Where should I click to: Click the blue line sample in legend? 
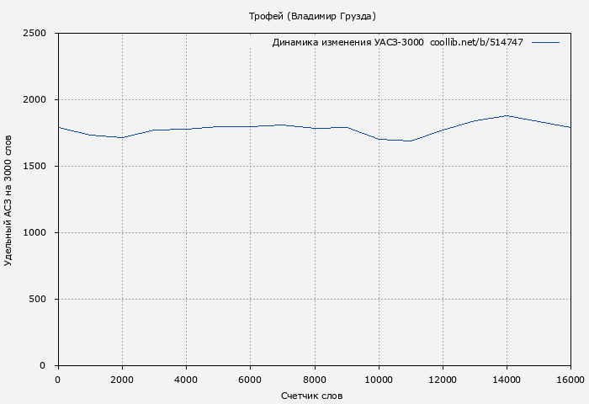coord(545,42)
